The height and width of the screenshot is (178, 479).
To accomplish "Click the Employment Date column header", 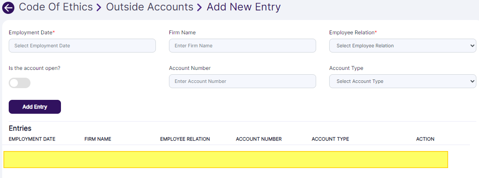I will (32, 139).
